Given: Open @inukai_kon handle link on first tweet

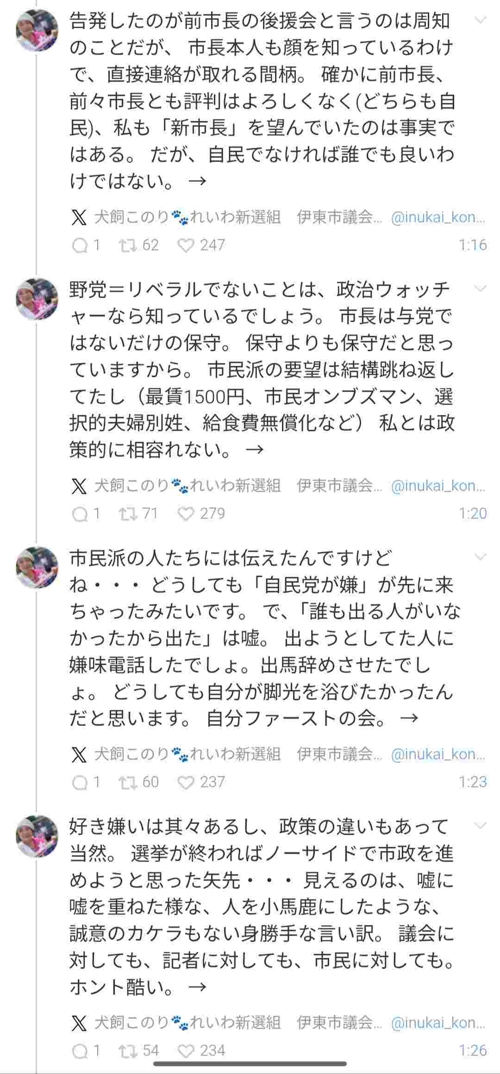Looking at the screenshot, I should click(438, 218).
